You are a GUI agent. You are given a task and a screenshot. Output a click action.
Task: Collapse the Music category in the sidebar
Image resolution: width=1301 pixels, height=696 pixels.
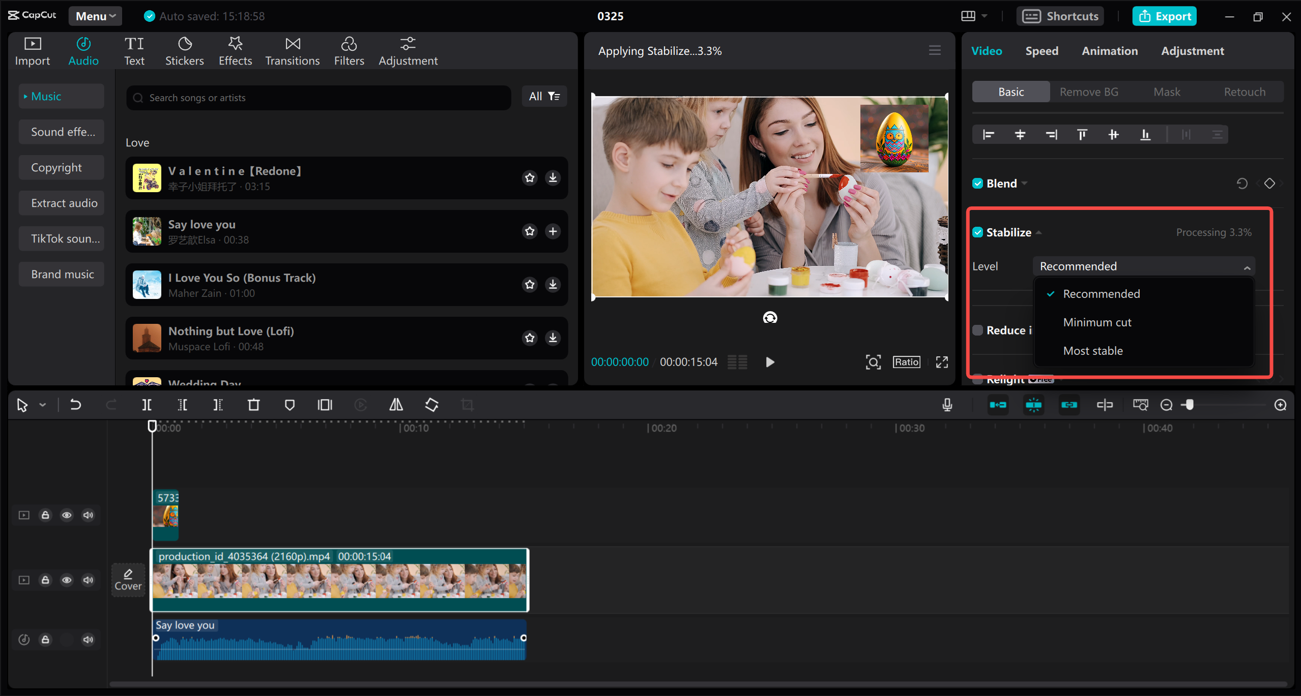tap(24, 96)
